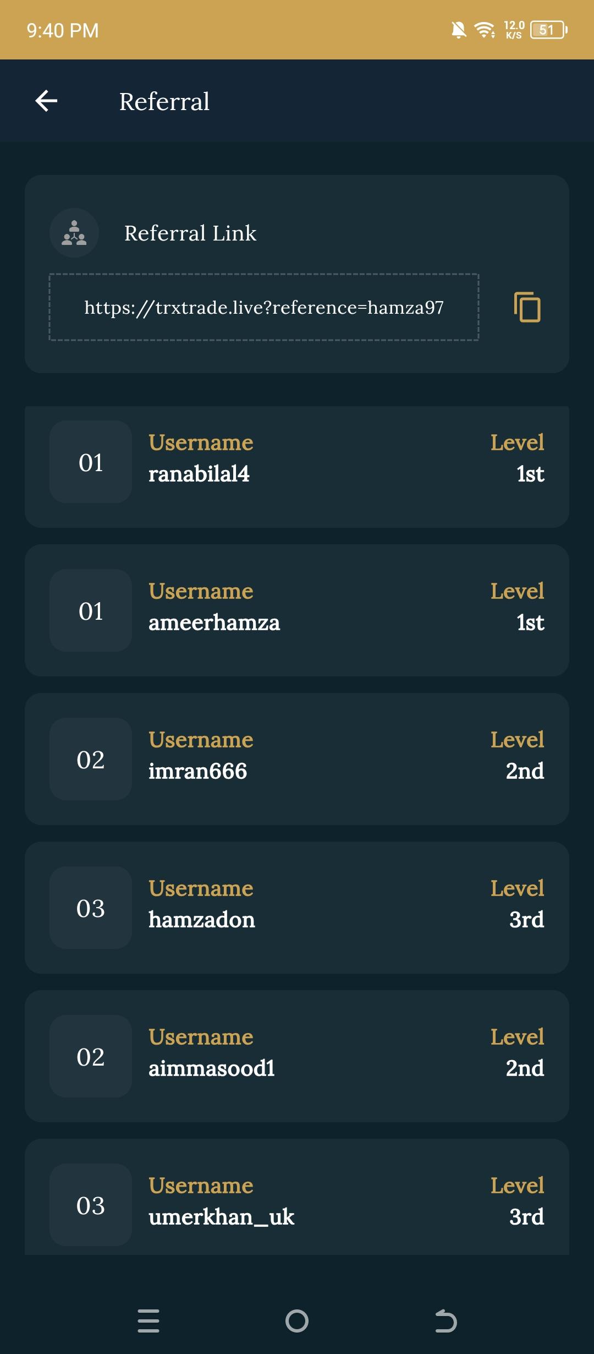This screenshot has height=1354, width=594.
Task: Tap the back arrow icon
Action: [x=46, y=101]
